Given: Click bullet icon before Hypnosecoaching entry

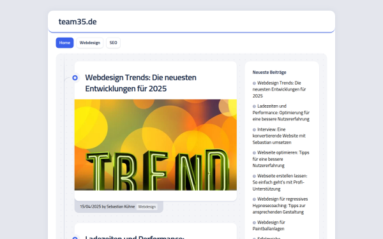Looking at the screenshot, I should [254, 199].
